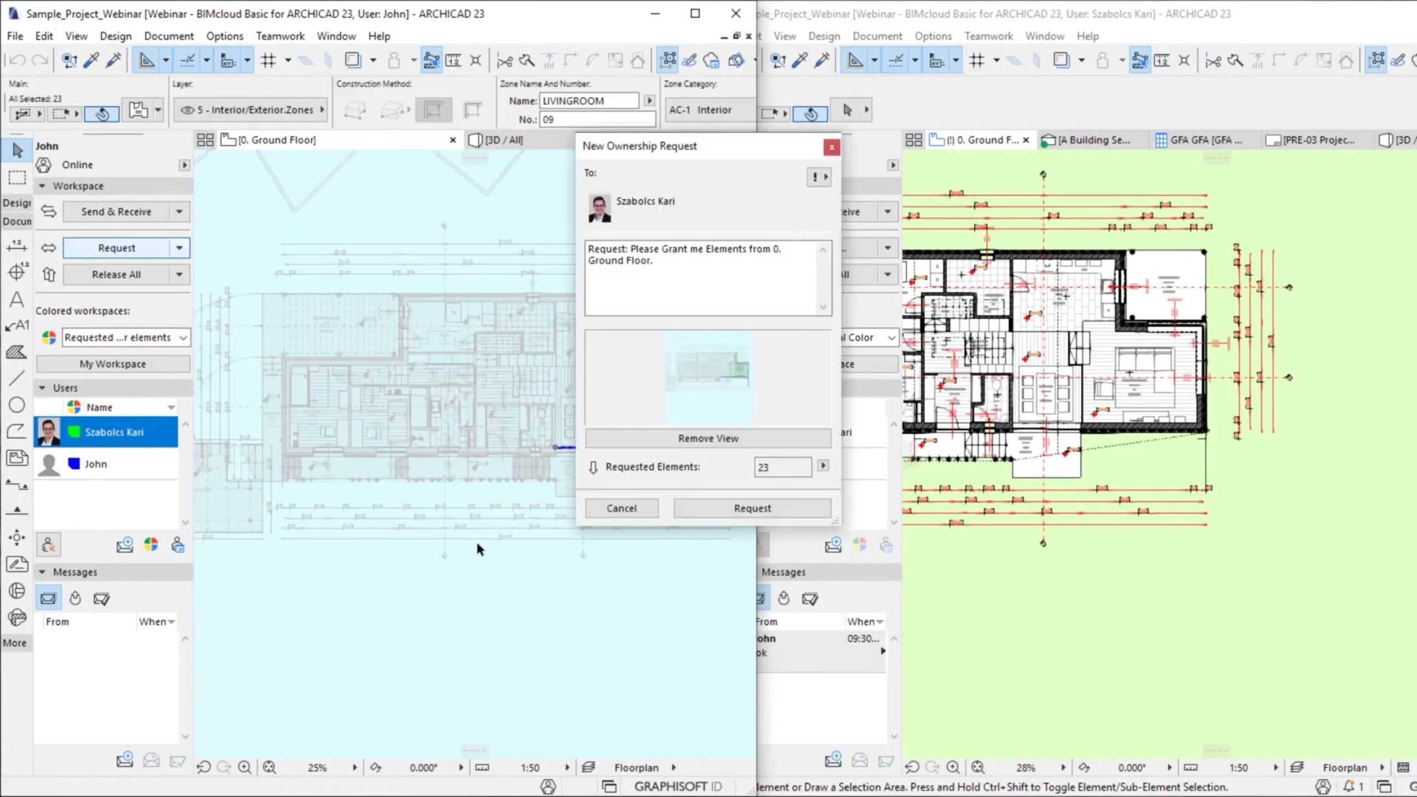This screenshot has width=1417, height=797.
Task: Click the Remove View button
Action: 708,438
